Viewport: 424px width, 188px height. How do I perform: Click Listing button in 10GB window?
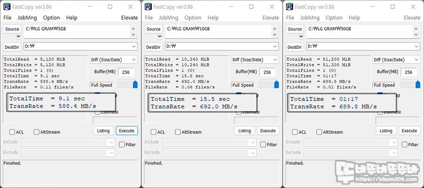pyautogui.click(x=245, y=131)
